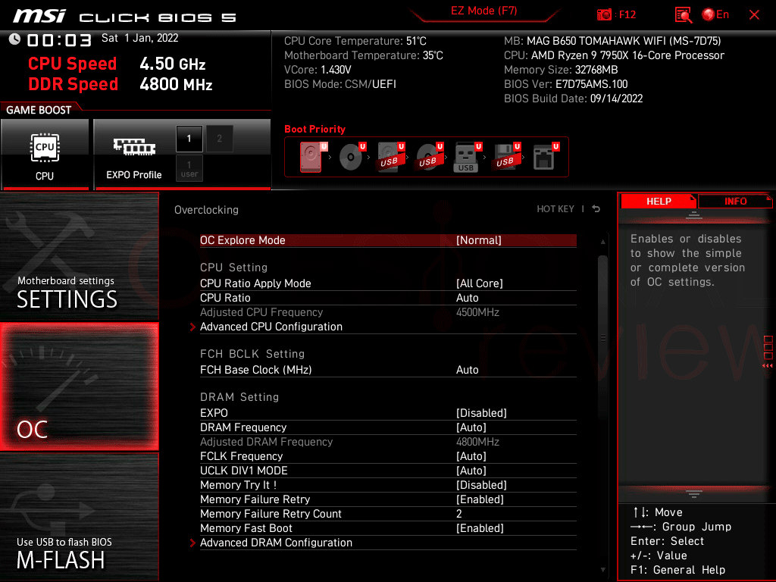Image resolution: width=776 pixels, height=582 pixels.
Task: Click the clock icon by the time
Action: [x=15, y=39]
